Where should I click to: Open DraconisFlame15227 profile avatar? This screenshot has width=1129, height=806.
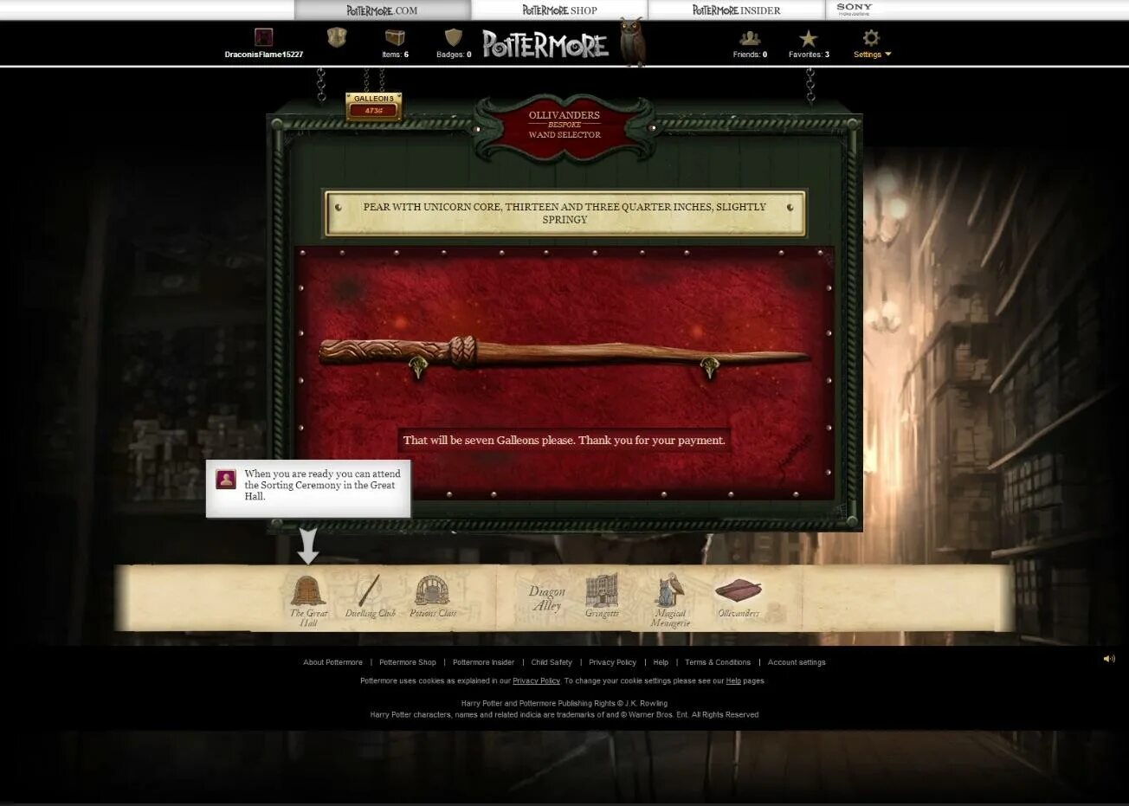point(264,37)
